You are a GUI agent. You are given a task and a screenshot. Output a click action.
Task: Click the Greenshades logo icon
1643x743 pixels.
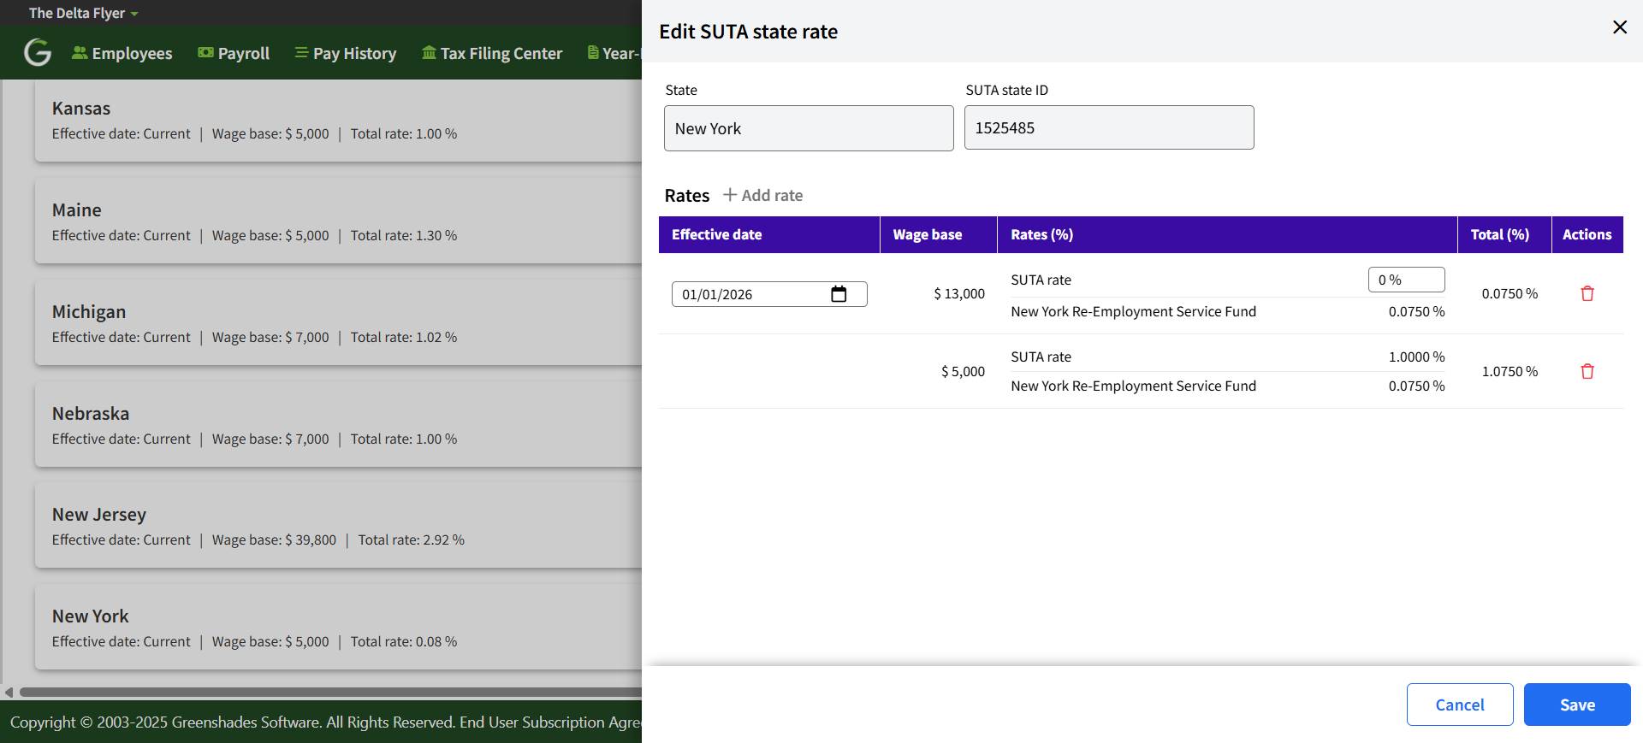click(38, 53)
